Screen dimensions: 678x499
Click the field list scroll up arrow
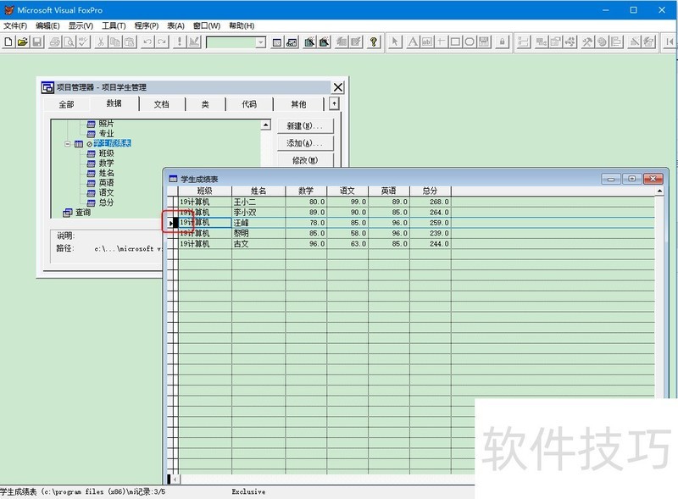pos(265,125)
